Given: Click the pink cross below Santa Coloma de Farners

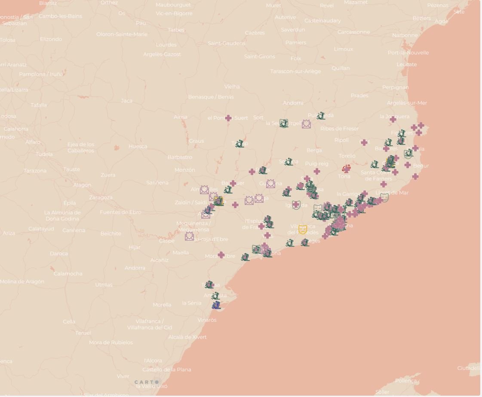Looking at the screenshot, I should click(x=383, y=184).
